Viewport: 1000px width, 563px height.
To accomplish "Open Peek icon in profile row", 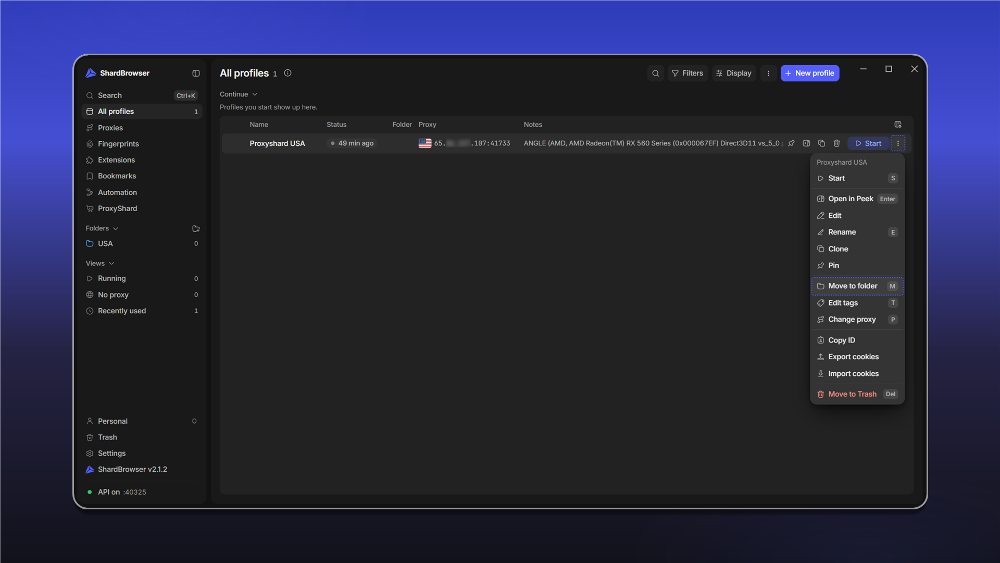I will click(x=806, y=143).
